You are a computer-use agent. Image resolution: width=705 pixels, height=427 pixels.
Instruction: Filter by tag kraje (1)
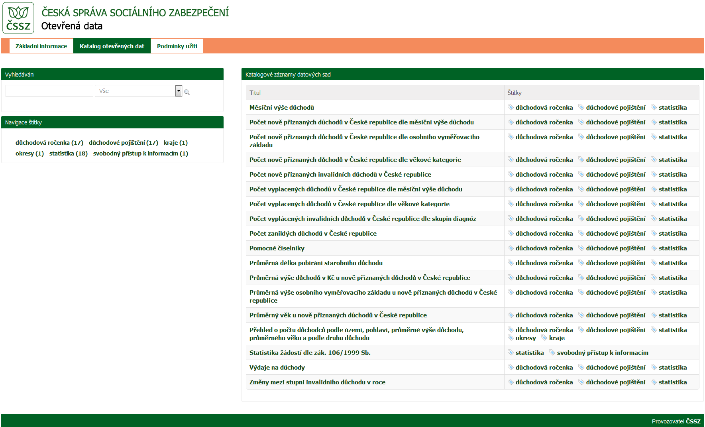tap(176, 142)
